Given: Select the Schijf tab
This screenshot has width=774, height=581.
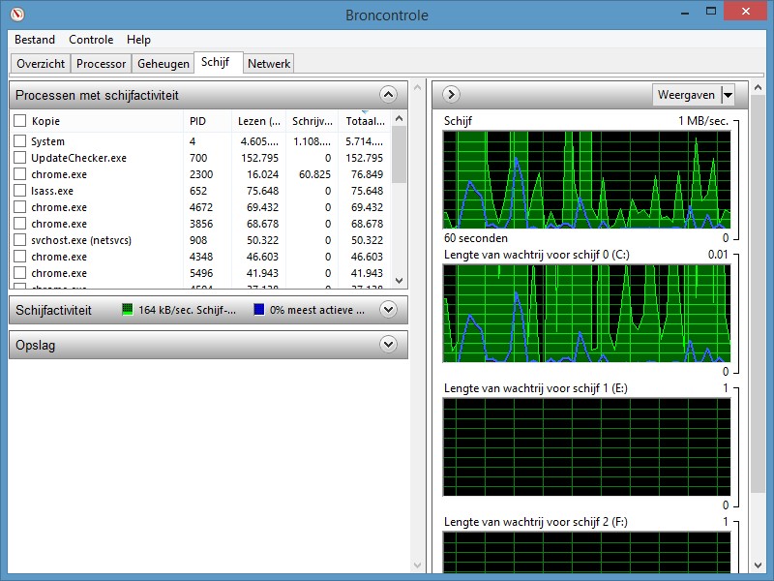Looking at the screenshot, I should coord(218,62).
